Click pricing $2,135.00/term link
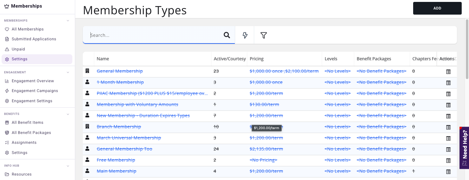This screenshot has width=469, height=180. pyautogui.click(x=266, y=149)
